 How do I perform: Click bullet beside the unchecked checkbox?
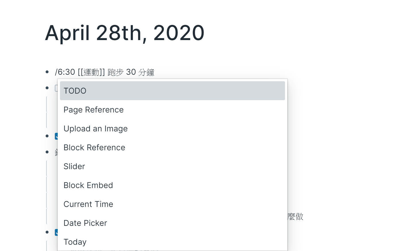tap(47, 88)
